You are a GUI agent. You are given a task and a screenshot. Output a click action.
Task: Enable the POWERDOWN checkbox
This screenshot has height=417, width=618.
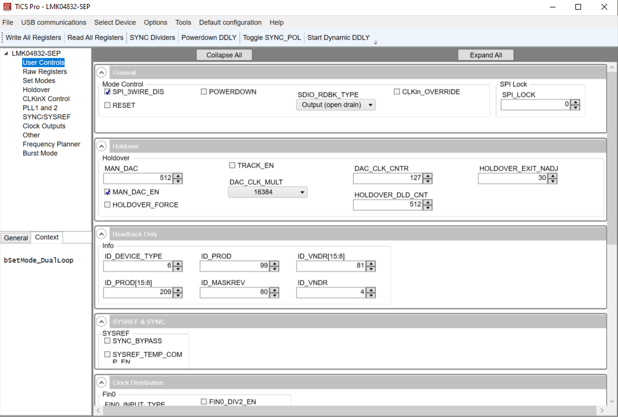pyautogui.click(x=203, y=91)
